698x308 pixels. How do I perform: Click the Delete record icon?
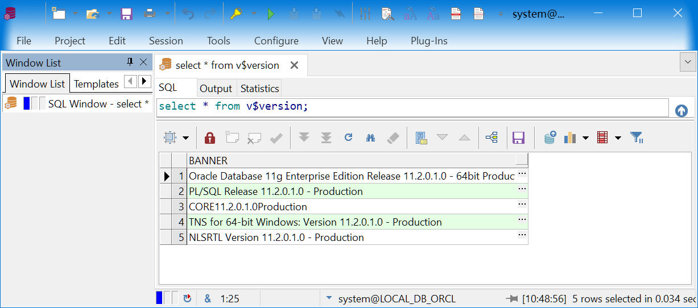click(x=254, y=138)
